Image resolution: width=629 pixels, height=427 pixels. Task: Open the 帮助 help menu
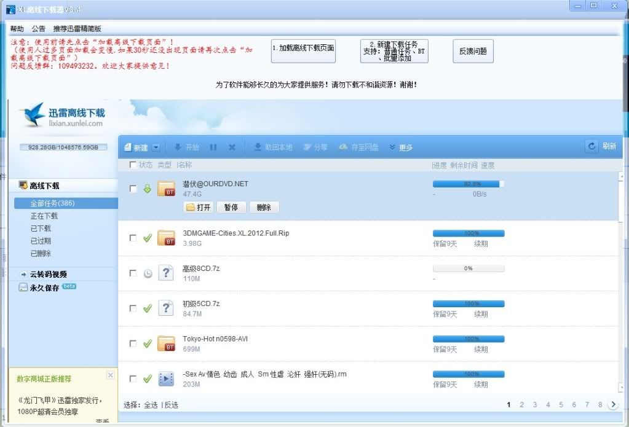click(17, 28)
